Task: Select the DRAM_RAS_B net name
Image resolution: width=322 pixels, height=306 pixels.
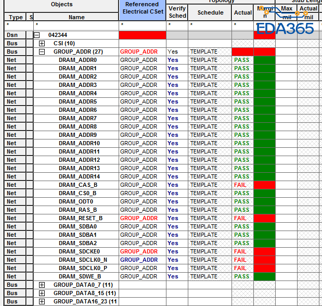Action: [x=78, y=210]
